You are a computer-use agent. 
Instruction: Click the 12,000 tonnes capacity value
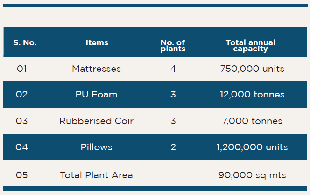tap(252, 94)
